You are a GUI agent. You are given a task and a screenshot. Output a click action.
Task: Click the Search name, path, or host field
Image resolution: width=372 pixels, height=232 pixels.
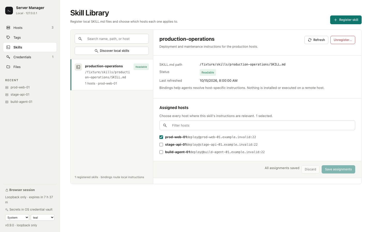(x=112, y=39)
